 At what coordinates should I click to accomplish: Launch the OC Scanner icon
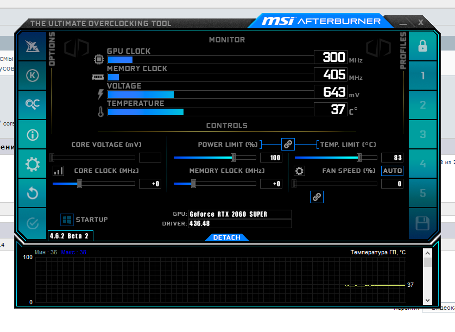click(x=32, y=104)
